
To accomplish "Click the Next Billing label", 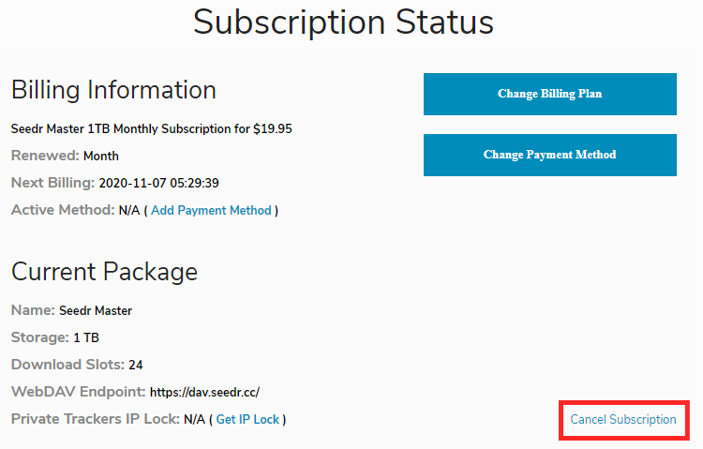I will click(x=52, y=183).
